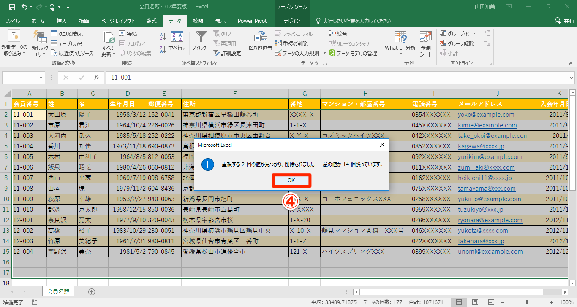Screen dimensions: 577x307
Task: Sort ascending with the A-Z icon
Action: coord(163,36)
